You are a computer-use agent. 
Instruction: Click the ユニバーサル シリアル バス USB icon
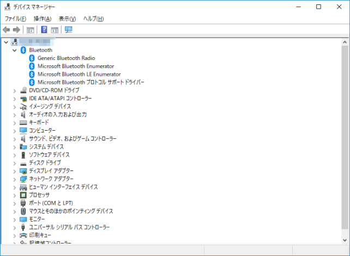[23, 227]
